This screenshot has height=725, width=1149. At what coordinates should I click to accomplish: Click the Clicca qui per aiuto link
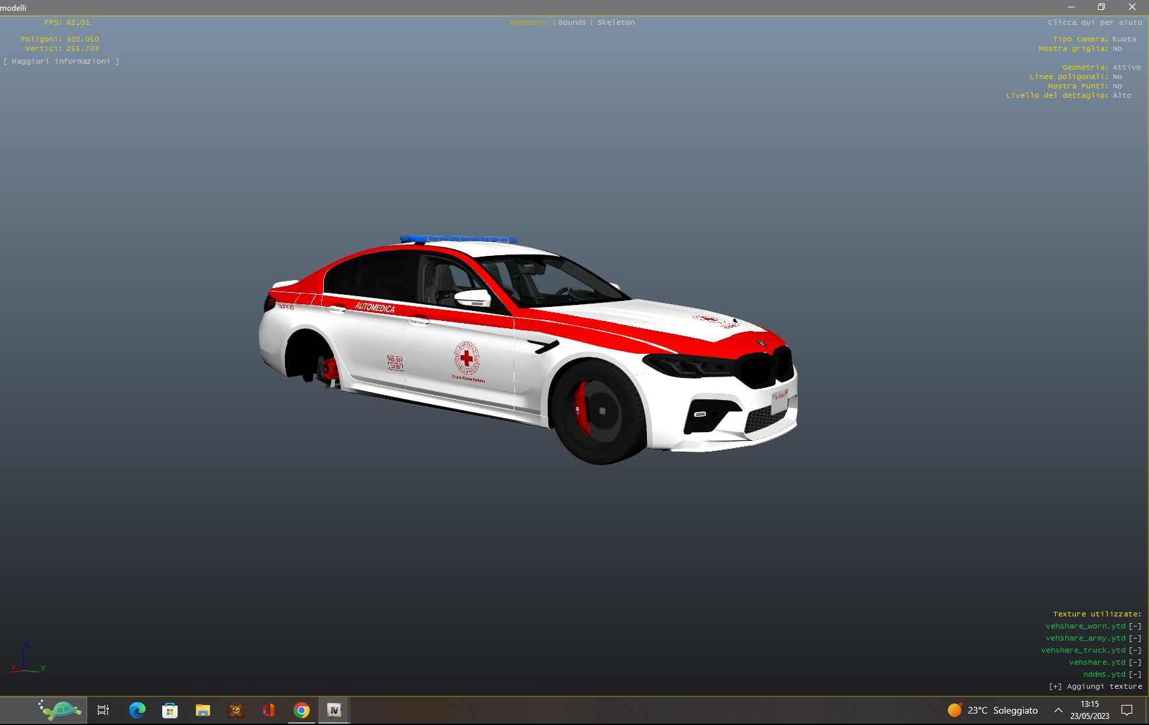pos(1094,23)
